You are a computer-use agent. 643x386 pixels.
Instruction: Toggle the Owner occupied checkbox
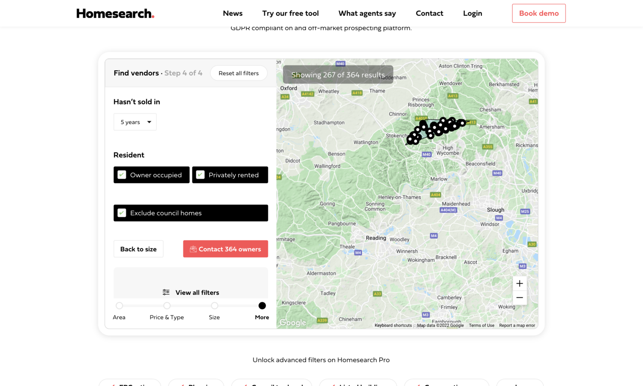click(122, 175)
